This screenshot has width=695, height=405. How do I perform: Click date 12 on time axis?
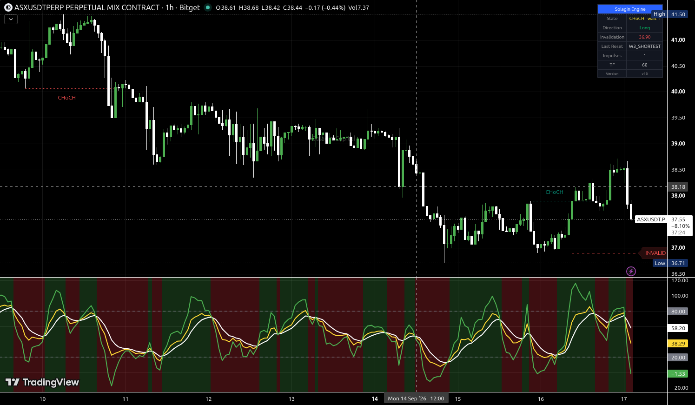coord(209,399)
